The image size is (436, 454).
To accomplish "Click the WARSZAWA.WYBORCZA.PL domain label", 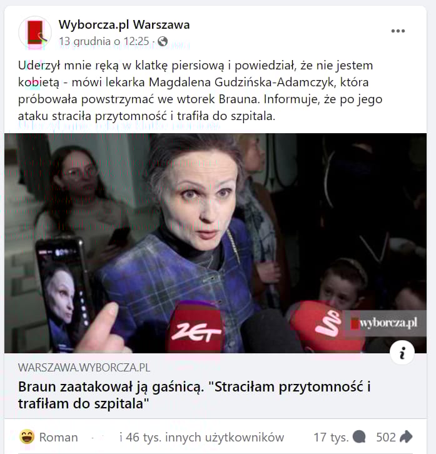I will pos(84,368).
